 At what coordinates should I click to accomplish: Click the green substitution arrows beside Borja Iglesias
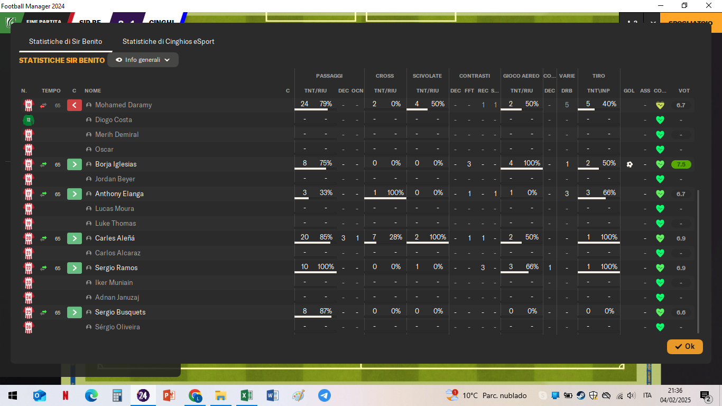point(43,164)
